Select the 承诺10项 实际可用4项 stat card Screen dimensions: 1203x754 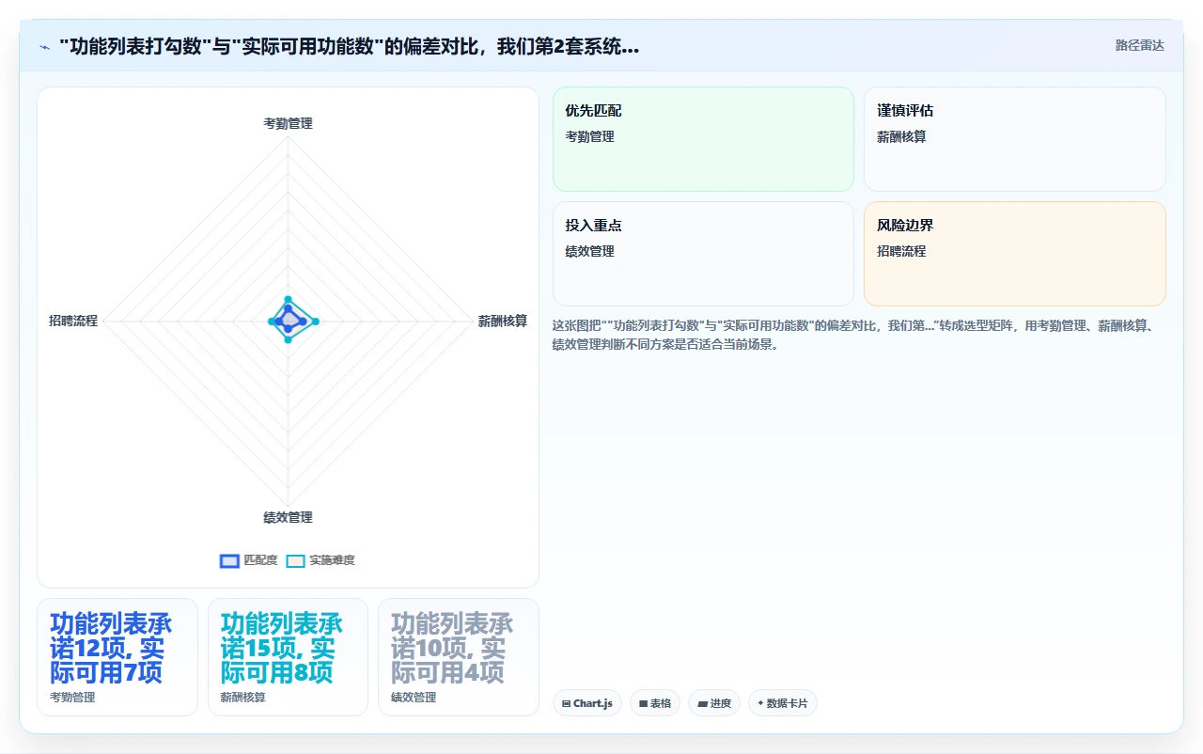(459, 657)
